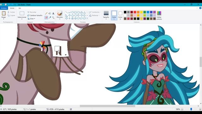The width and height of the screenshot is (202, 114).
Task: Open the Pinceles brushes dropdown arrow
Action: tap(60, 19)
